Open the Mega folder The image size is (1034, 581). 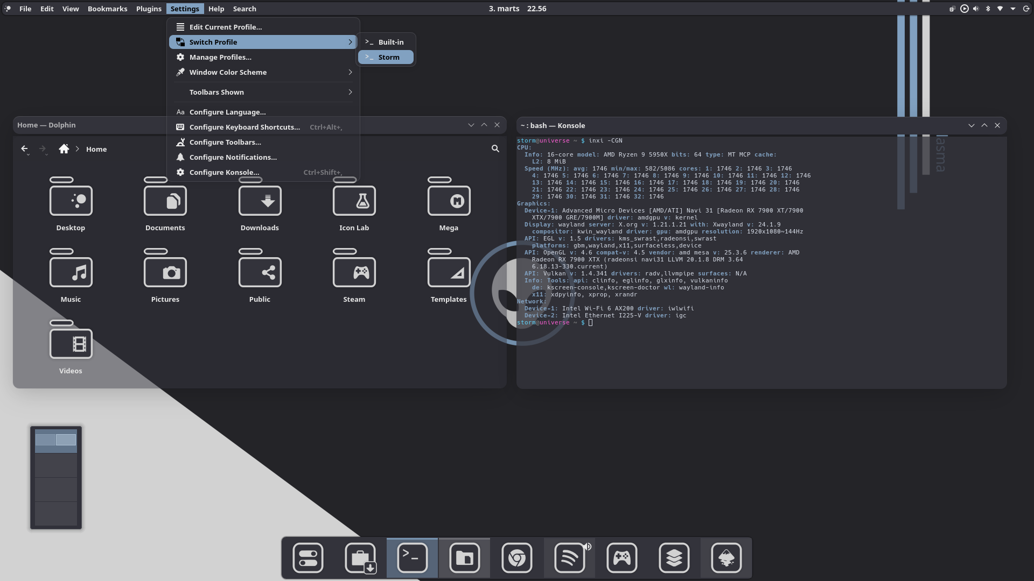pyautogui.click(x=449, y=202)
